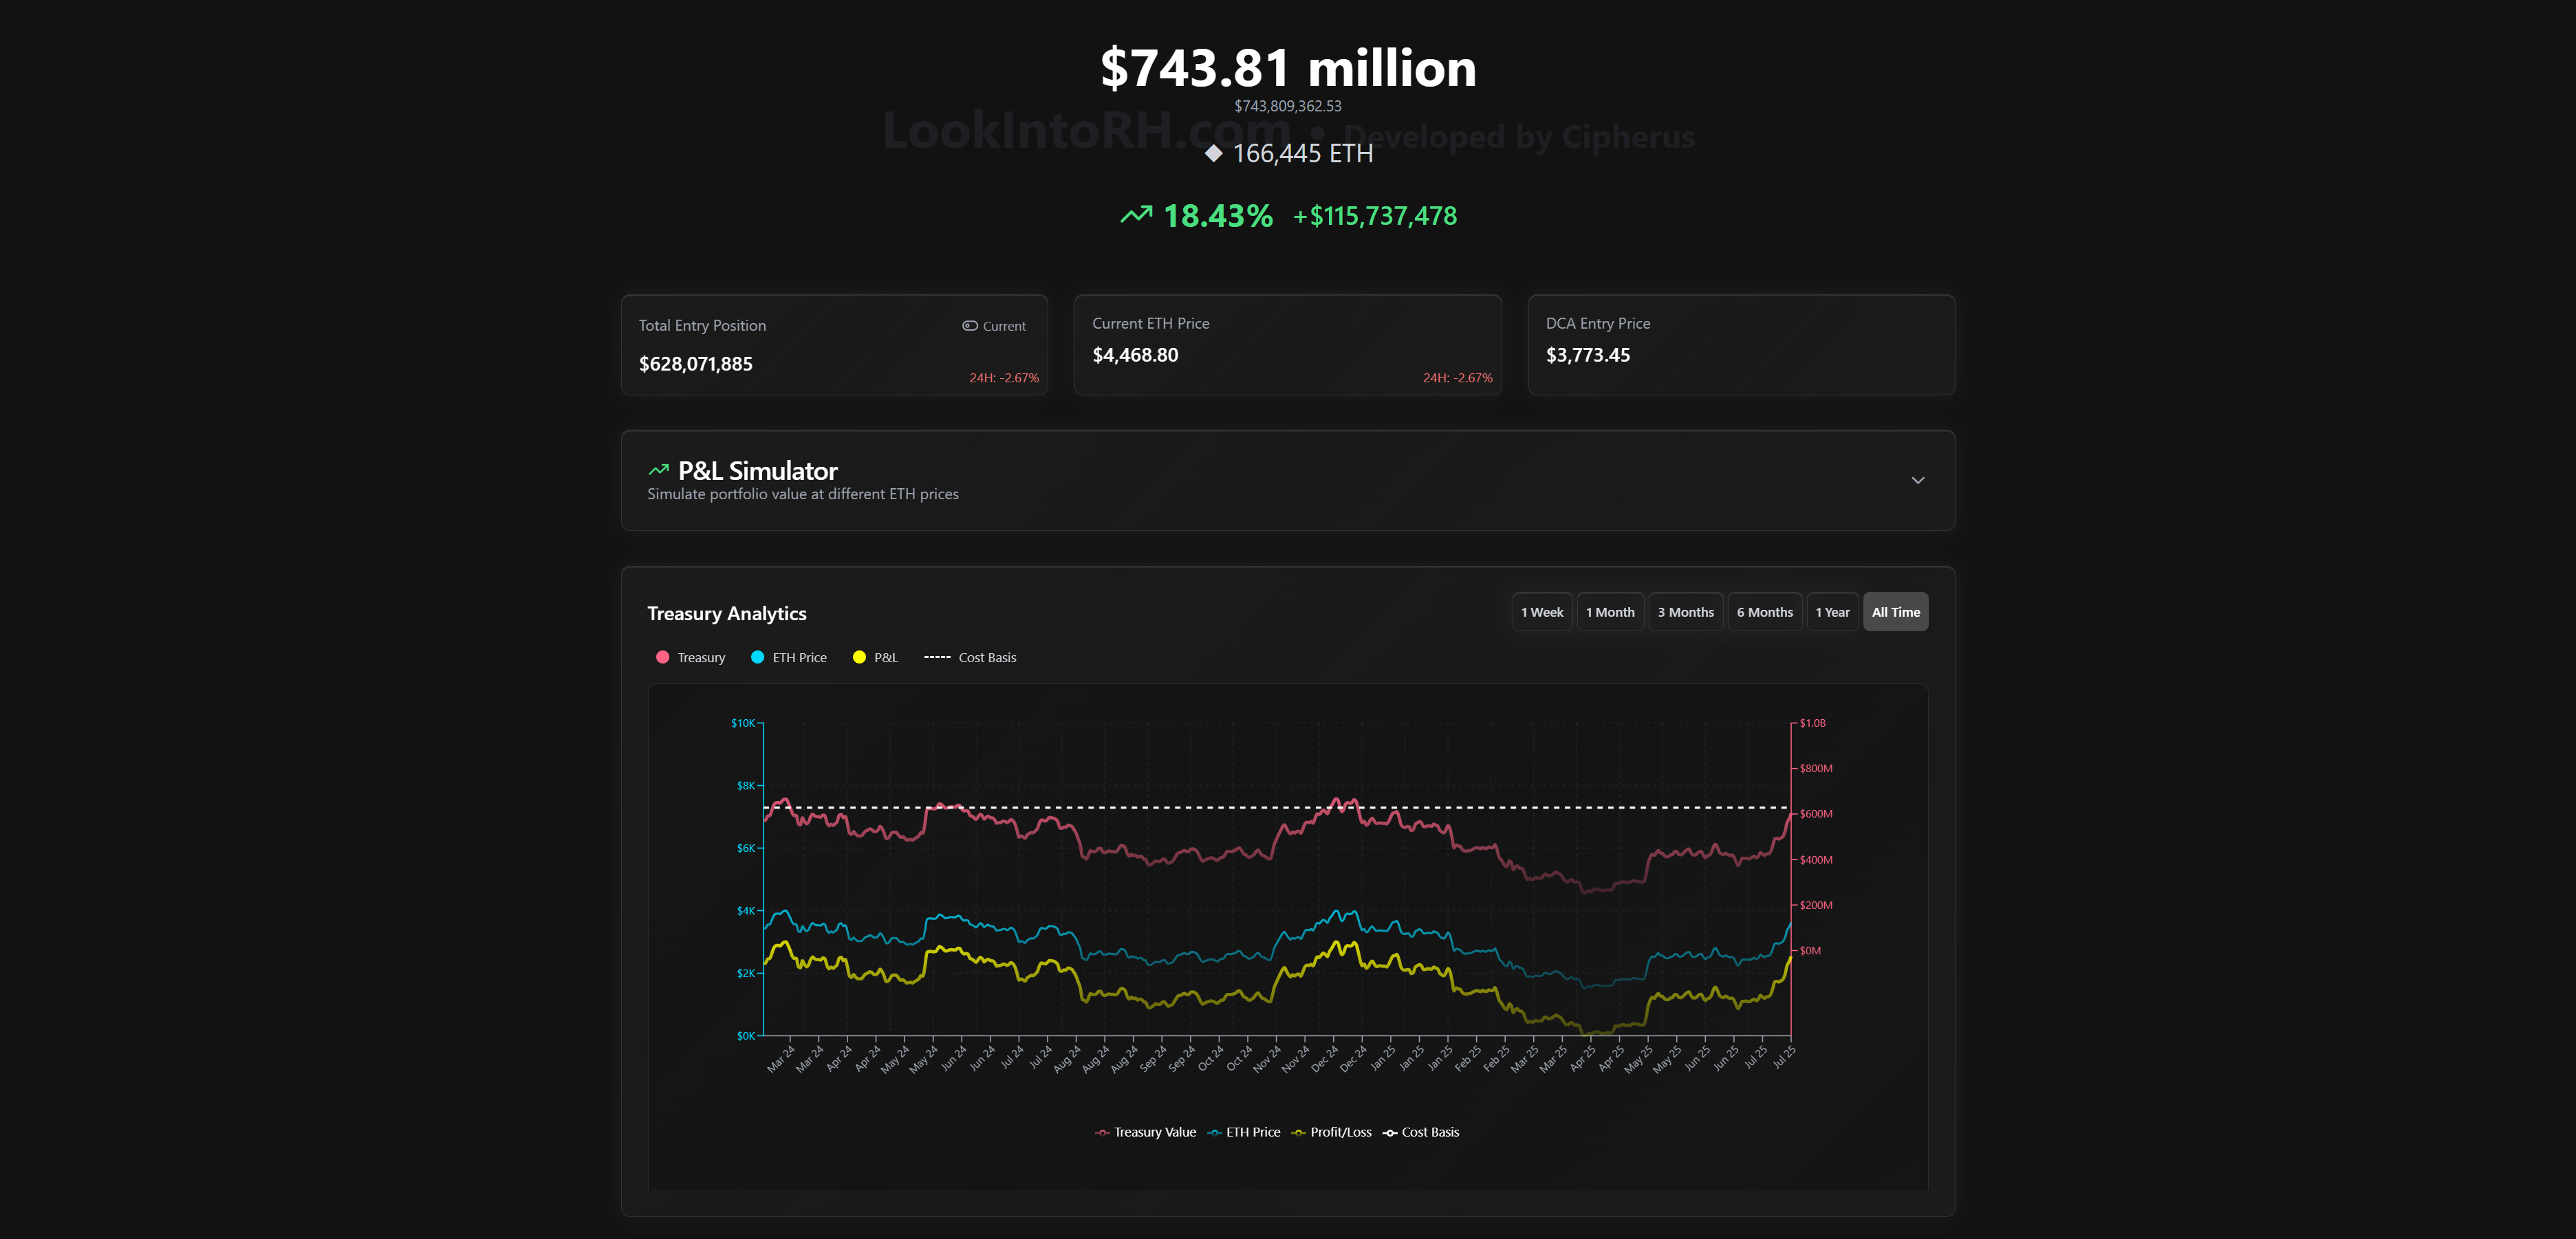This screenshot has width=2576, height=1239.
Task: Click the dashed Cost Basis line icon in top legend
Action: (x=937, y=657)
